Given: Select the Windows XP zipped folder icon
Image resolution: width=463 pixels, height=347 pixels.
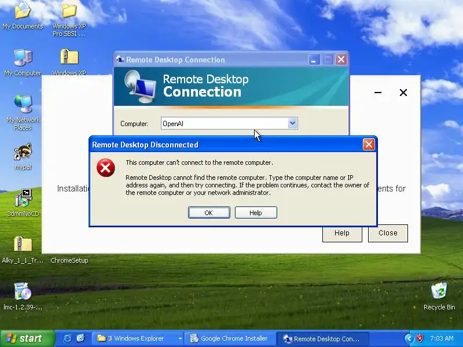Looking at the screenshot, I should pos(69,57).
